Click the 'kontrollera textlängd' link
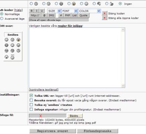146x134 pixels. click(x=44, y=90)
